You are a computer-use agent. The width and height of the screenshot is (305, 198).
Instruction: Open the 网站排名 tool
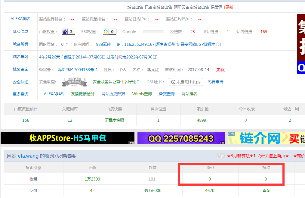coord(190,94)
